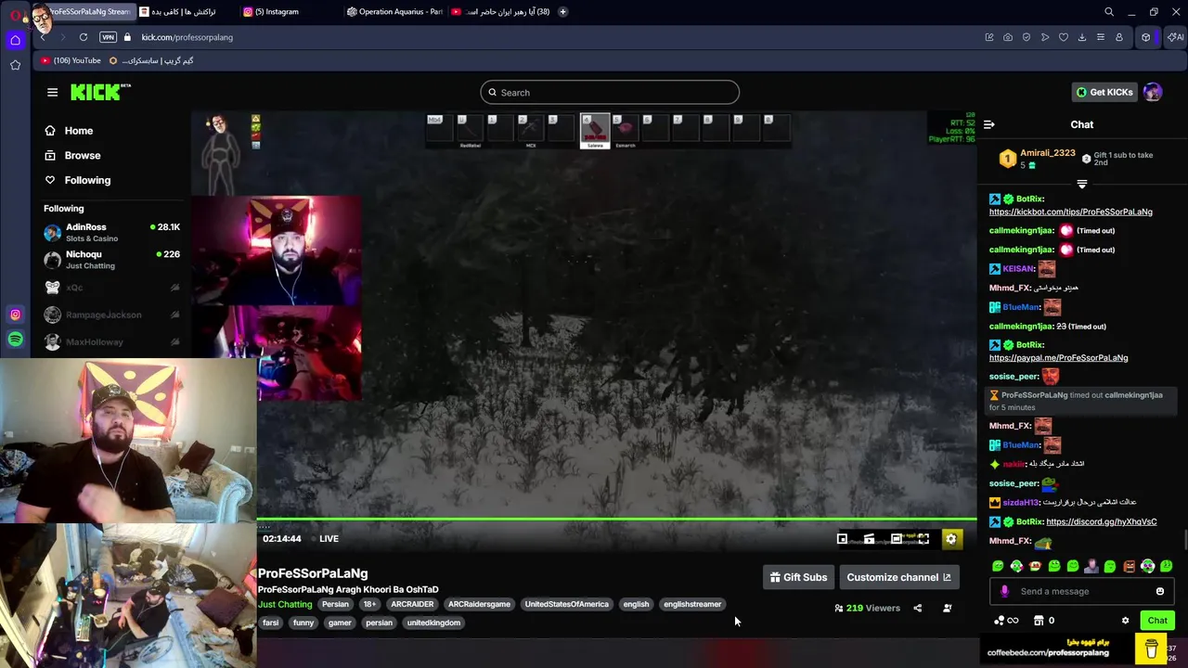Toggle mini player mode
Image resolution: width=1188 pixels, height=668 pixels.
842,539
